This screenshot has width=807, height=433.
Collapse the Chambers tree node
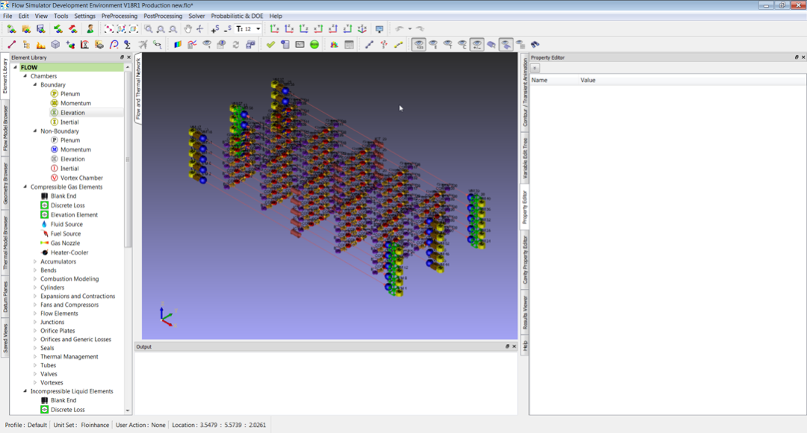coord(25,76)
